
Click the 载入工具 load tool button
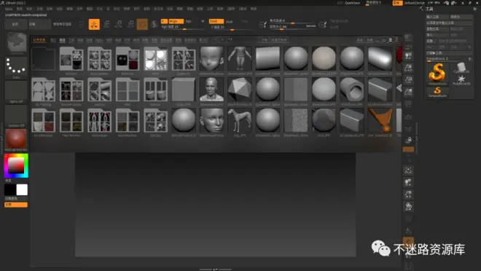[432, 17]
